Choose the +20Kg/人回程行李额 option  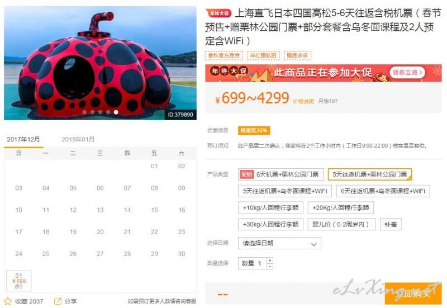341,207
